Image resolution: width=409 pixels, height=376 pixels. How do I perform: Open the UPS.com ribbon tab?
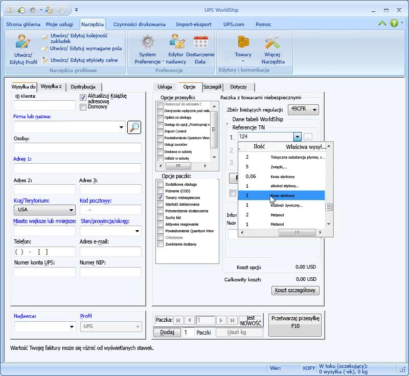point(234,24)
